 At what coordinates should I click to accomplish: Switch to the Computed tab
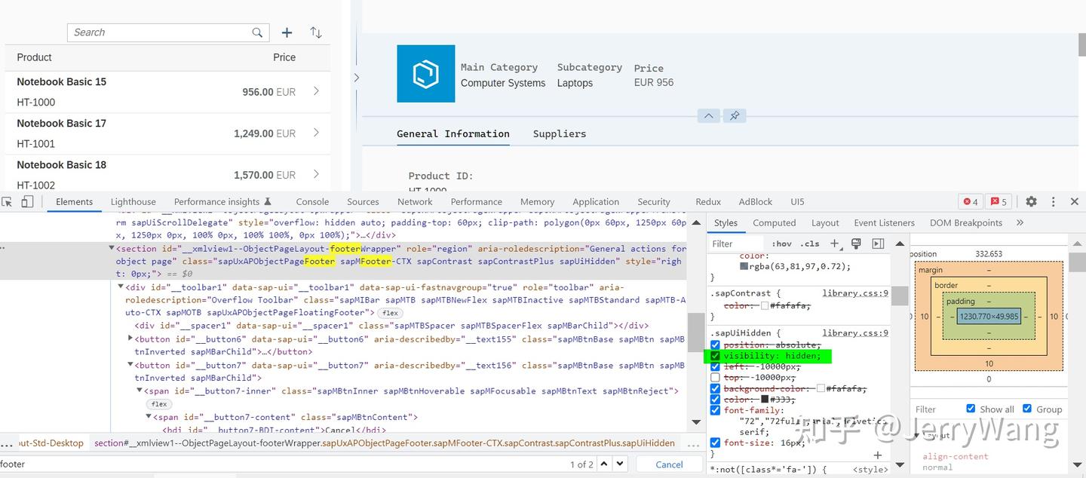775,222
